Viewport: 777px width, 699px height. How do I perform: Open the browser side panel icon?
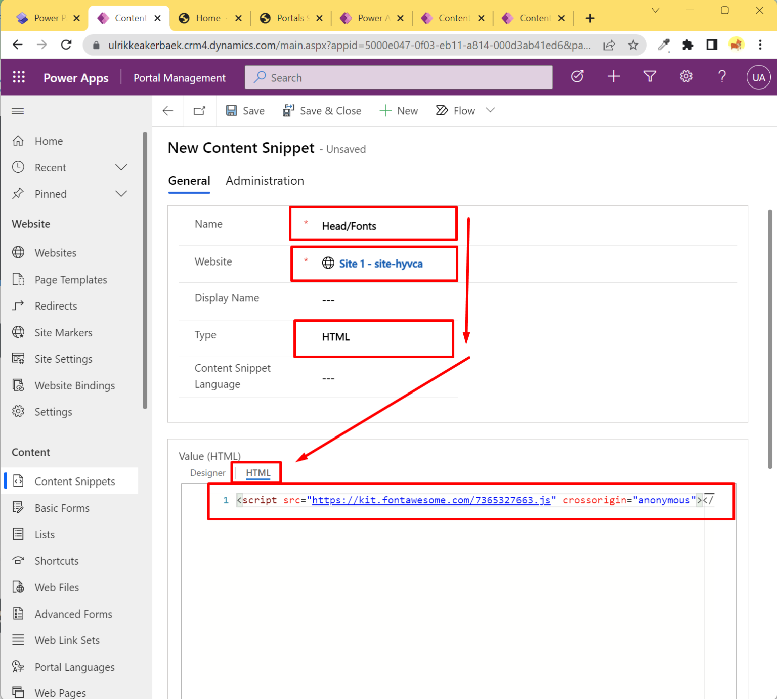click(712, 45)
